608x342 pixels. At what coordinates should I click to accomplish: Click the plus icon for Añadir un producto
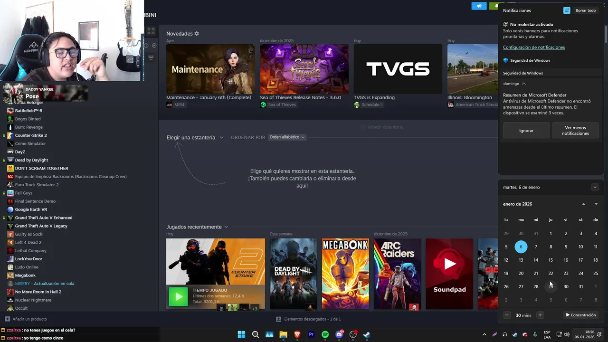(7, 319)
